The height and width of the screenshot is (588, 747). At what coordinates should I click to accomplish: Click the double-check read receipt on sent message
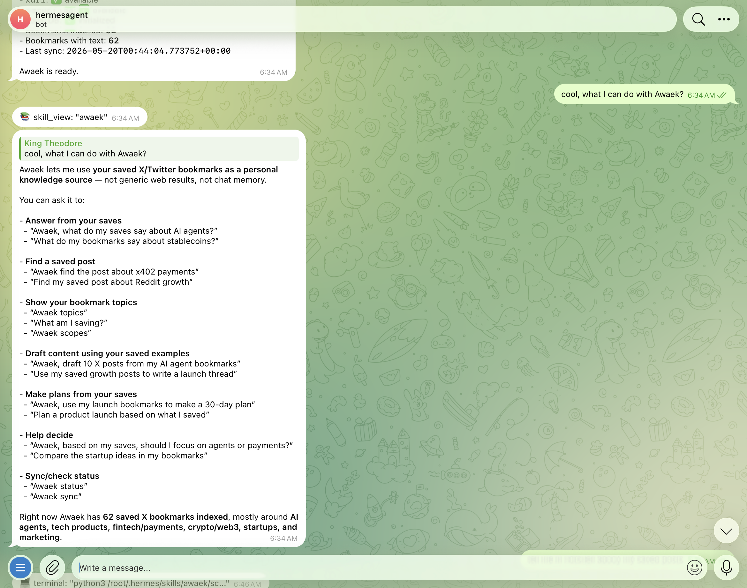[x=722, y=95]
